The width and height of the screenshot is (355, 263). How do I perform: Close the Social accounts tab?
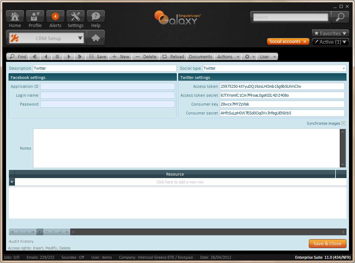305,42
